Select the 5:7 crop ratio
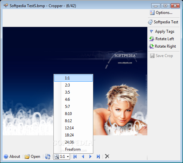The width and height of the screenshot is (183, 163). pyautogui.click(x=74, y=107)
